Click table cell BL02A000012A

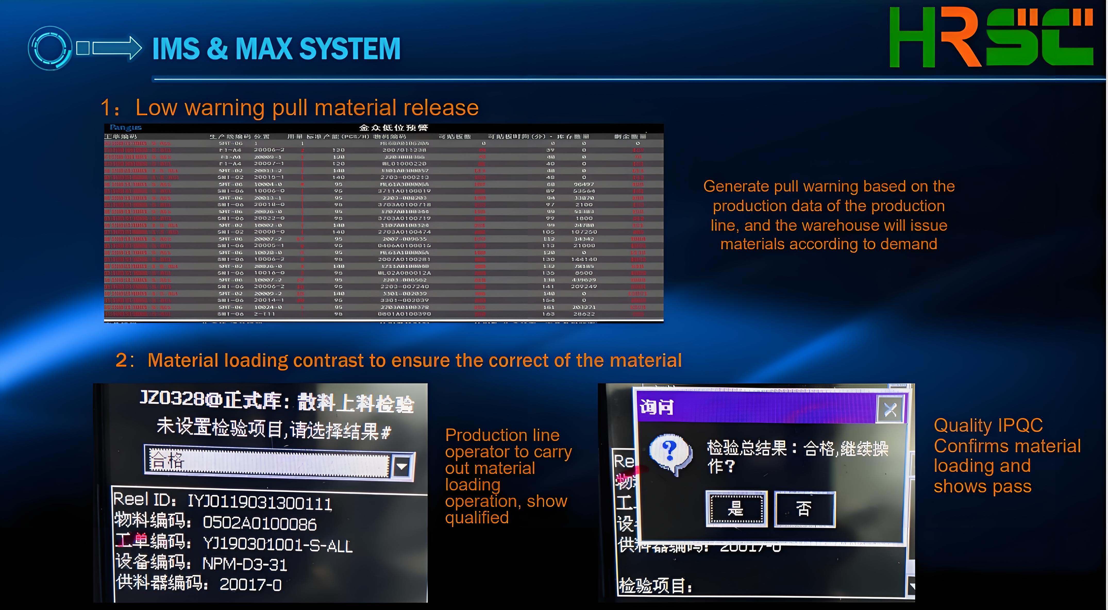(404, 273)
